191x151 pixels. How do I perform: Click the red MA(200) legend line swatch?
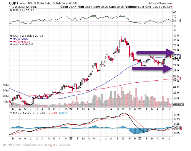coord(11,42)
